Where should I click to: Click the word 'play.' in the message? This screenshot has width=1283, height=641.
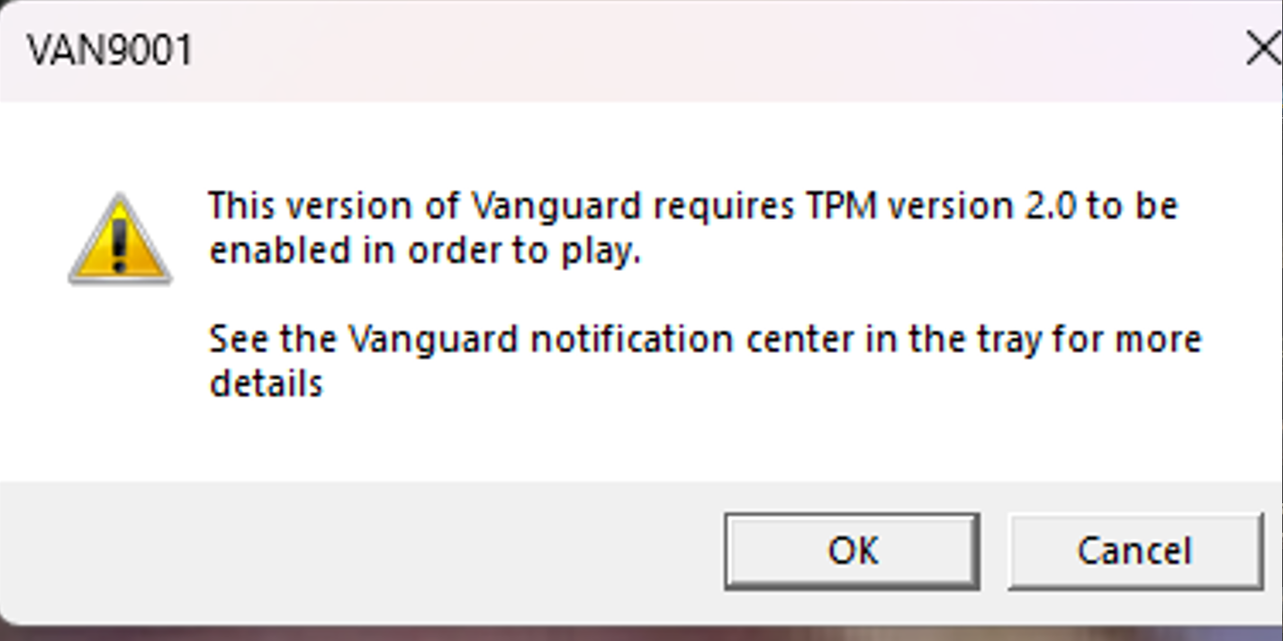pyautogui.click(x=601, y=251)
